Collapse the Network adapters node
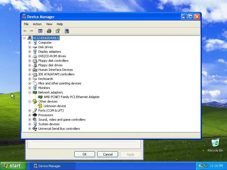The width and height of the screenshot is (227, 170). (x=30, y=92)
